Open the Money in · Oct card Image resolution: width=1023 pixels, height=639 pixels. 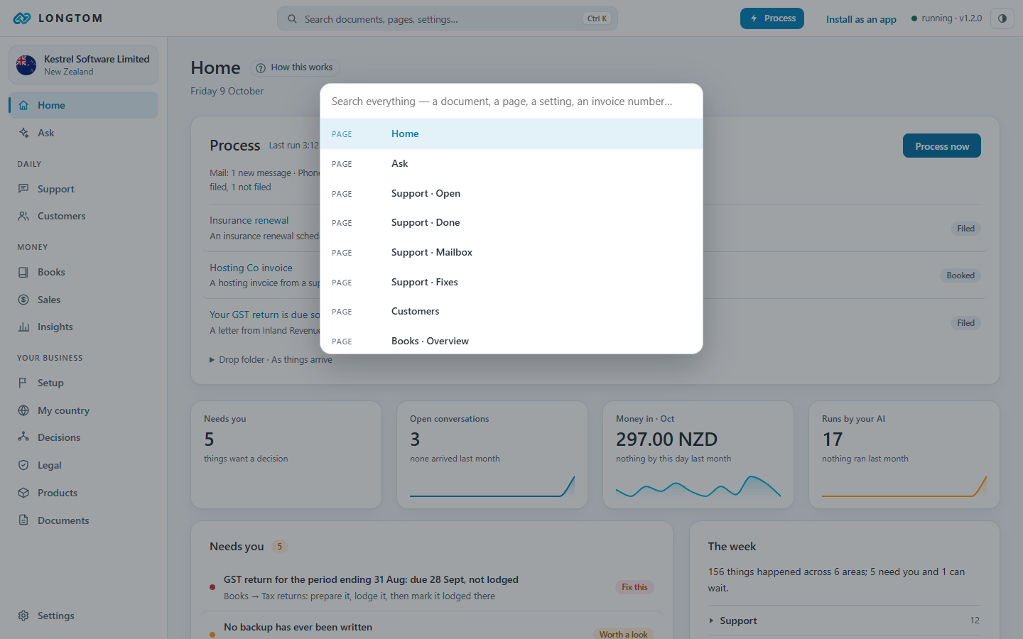[698, 455]
